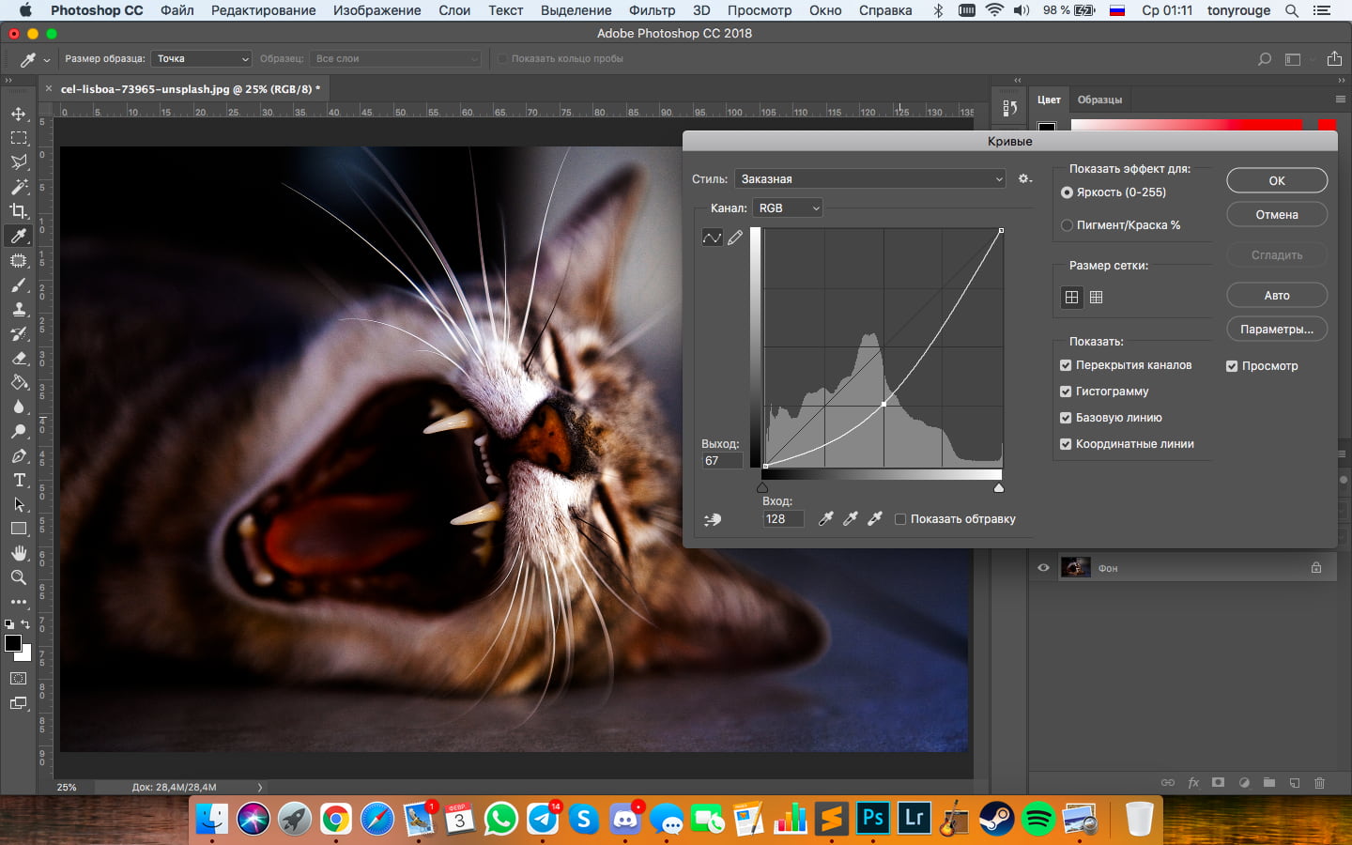Click the Photoshop icon in the Dock

872,819
